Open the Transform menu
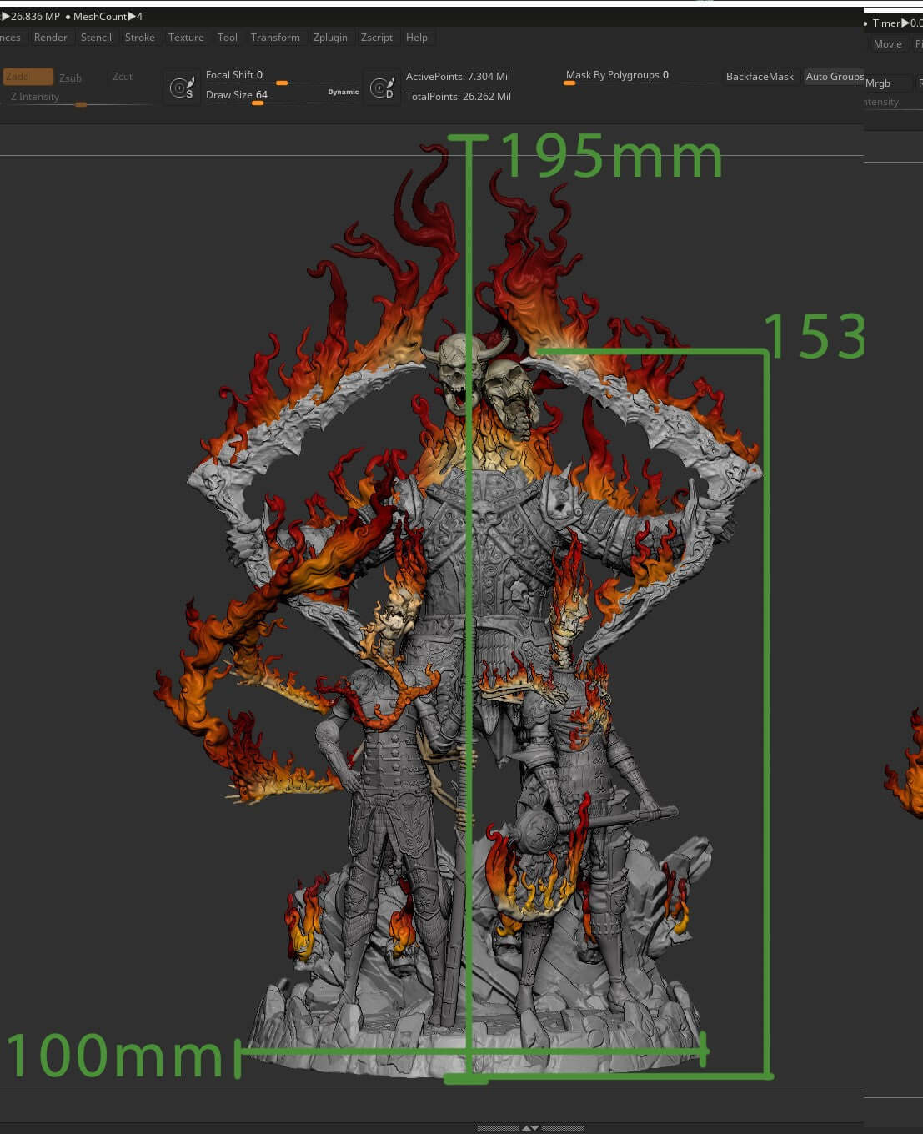This screenshot has height=1134, width=923. 275,38
